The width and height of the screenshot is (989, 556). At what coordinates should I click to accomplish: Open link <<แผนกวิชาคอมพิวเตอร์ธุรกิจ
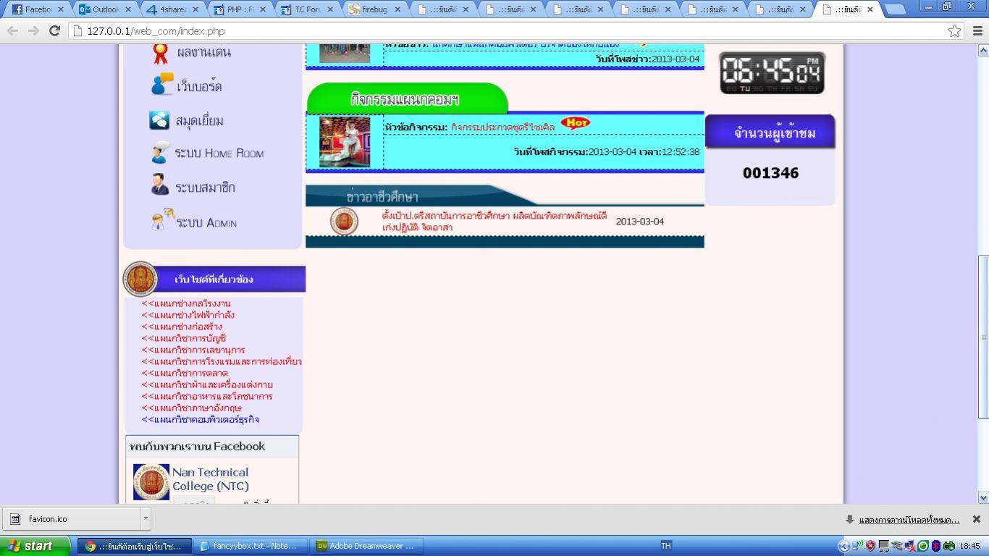point(200,419)
